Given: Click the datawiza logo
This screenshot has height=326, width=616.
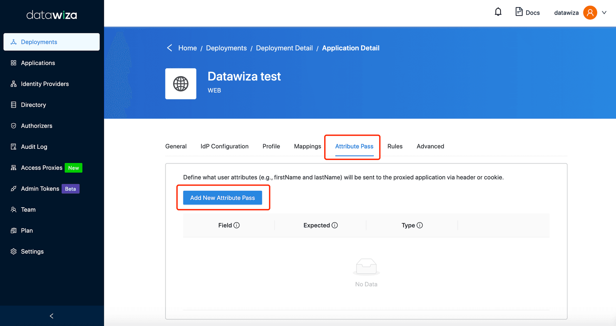Looking at the screenshot, I should [52, 15].
